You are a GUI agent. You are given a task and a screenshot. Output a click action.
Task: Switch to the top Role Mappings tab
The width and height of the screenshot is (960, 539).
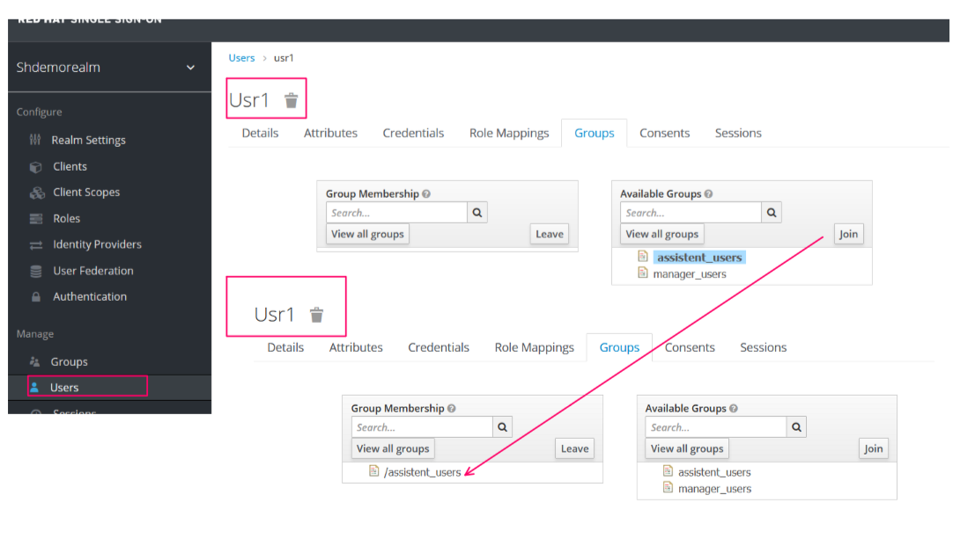(x=509, y=133)
